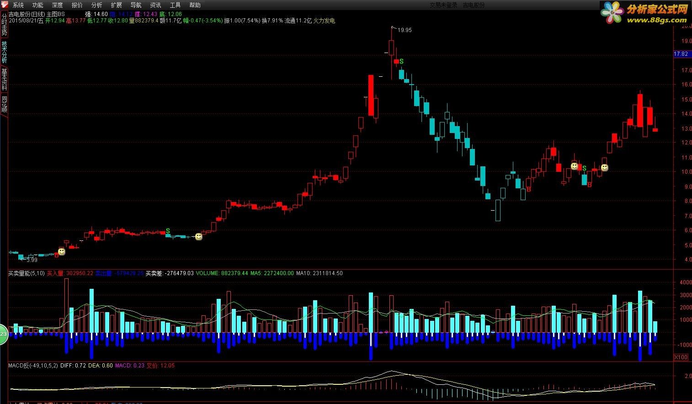Click the 流通11.2亿 float value
Screen dimensions: 692x404
coord(298,21)
